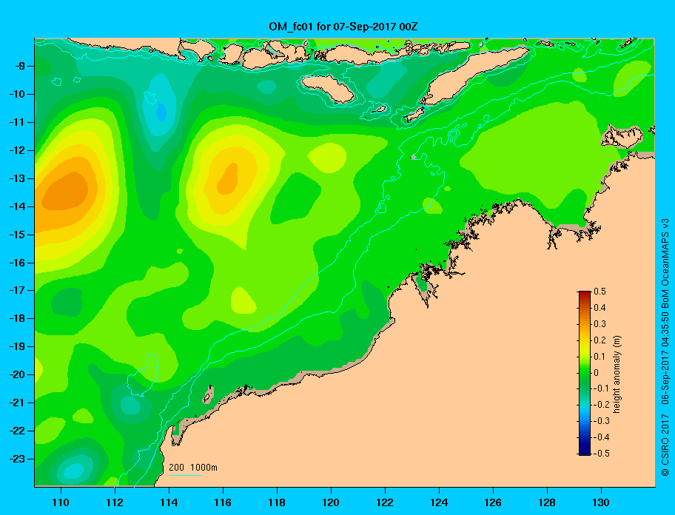The width and height of the screenshot is (675, 515).
Task: Click the "height anomaly (m)" colorbar caption
Action: 617,374
